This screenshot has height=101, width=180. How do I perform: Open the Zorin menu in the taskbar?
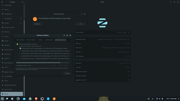tap(2, 99)
